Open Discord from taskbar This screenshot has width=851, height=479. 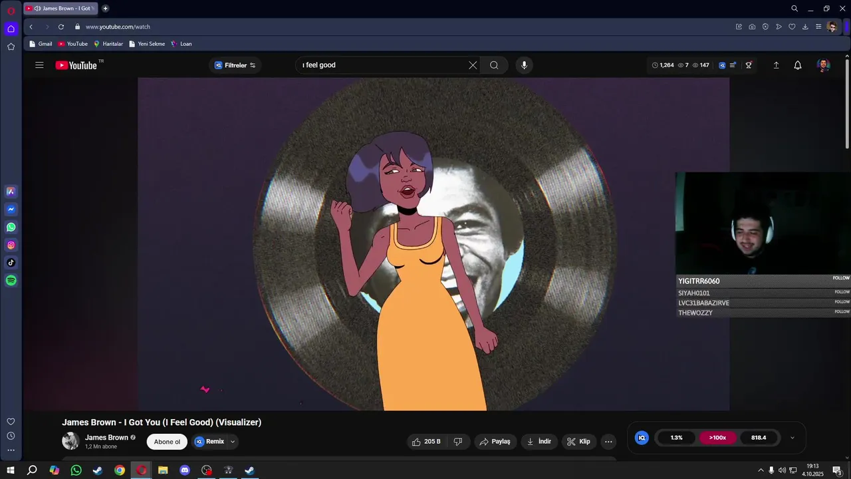pyautogui.click(x=185, y=470)
